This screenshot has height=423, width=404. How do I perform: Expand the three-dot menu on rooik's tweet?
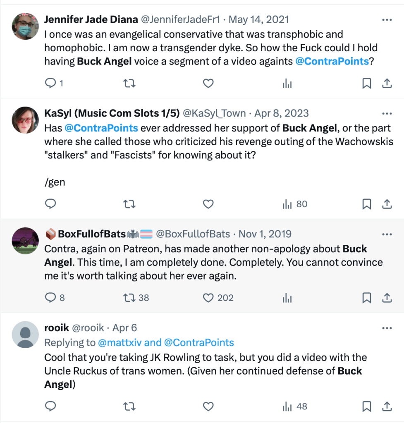[x=387, y=328]
